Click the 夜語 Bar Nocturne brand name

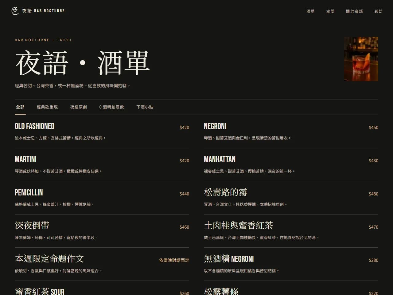point(43,11)
